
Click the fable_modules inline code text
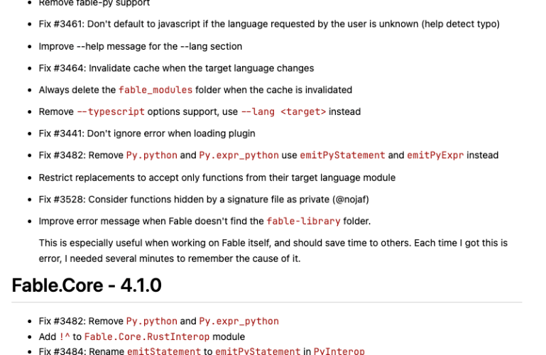155,90
